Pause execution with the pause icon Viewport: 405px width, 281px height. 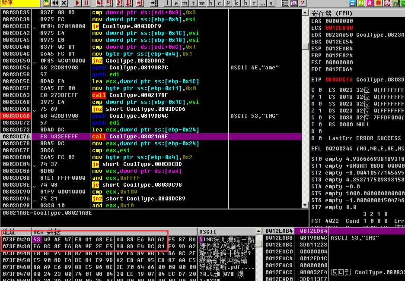pos(86,3)
